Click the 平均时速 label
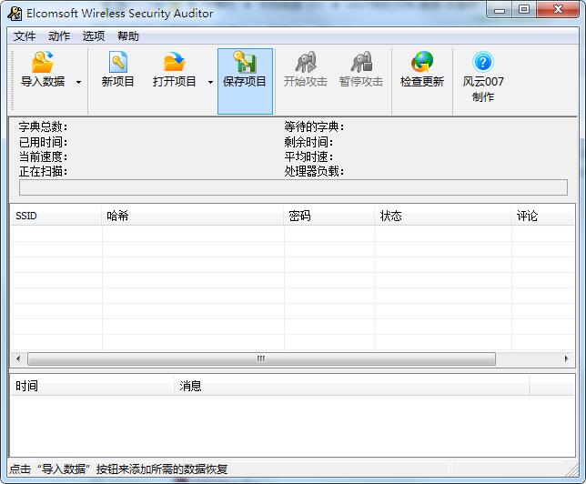This screenshot has height=484, width=586. coord(308,156)
